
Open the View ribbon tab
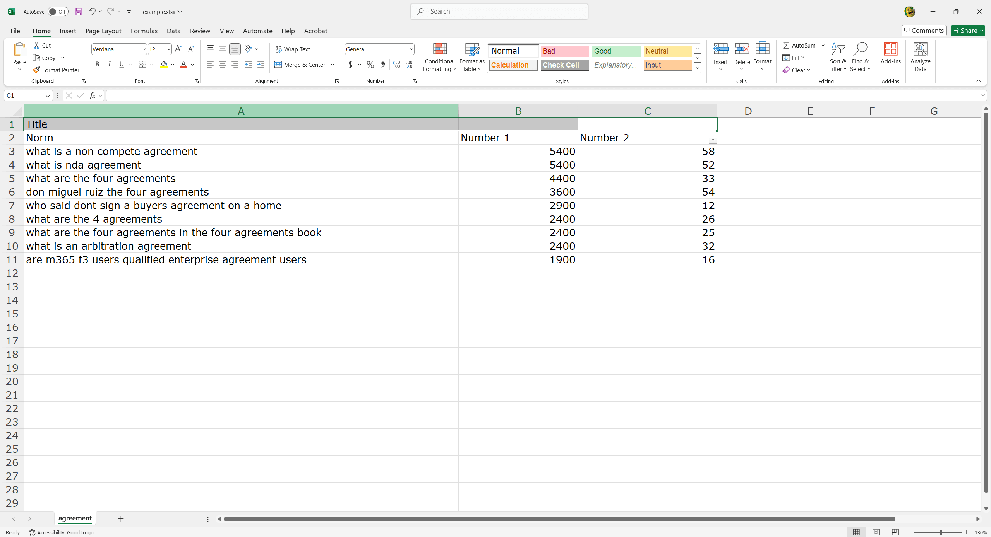pyautogui.click(x=226, y=31)
